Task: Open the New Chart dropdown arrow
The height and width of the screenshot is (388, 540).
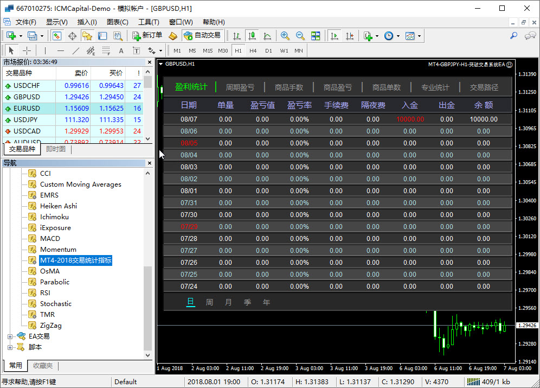Action: [x=21, y=36]
